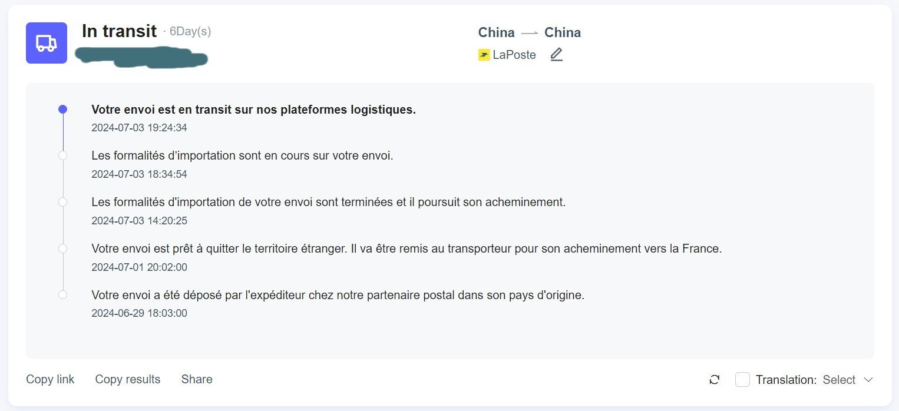
Task: Click Copy results
Action: [x=128, y=379]
